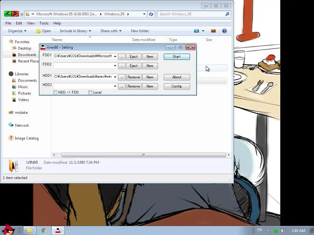This screenshot has height=235, width=314.
Task: Remove the HDD1 disk image
Action: pyautogui.click(x=134, y=77)
